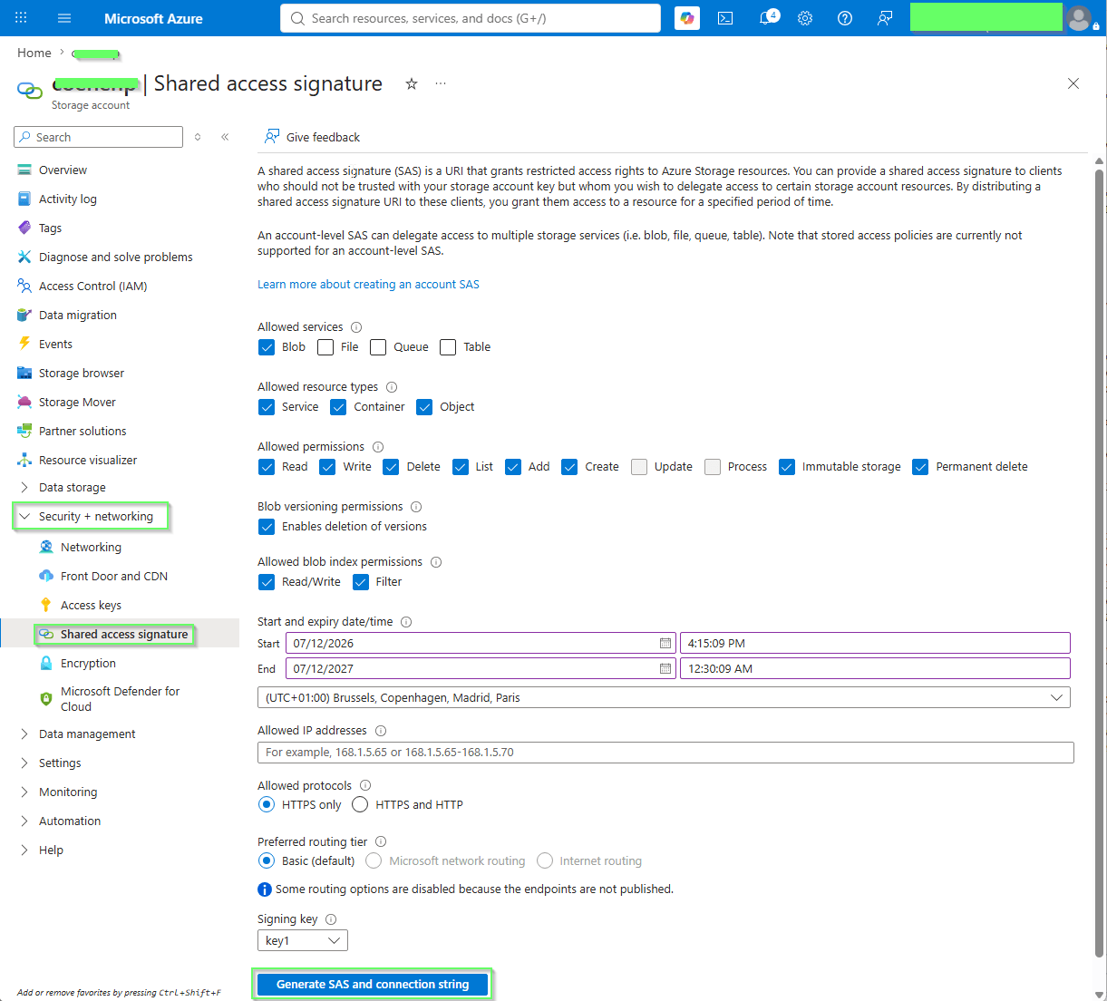Check the File service checkbox

click(325, 347)
